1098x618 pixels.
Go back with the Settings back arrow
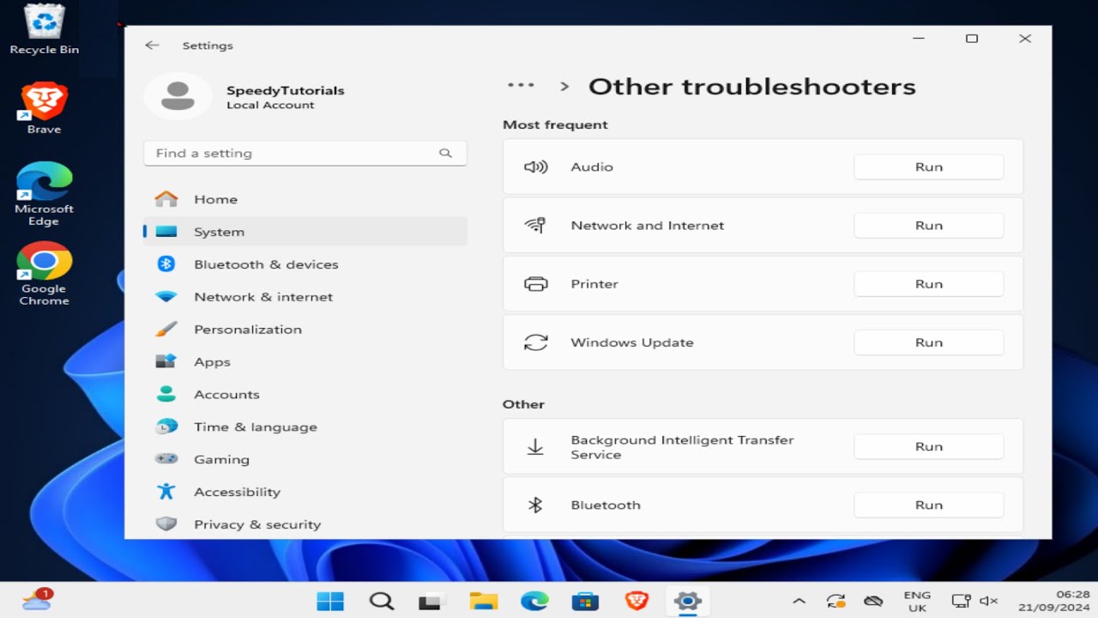[152, 45]
